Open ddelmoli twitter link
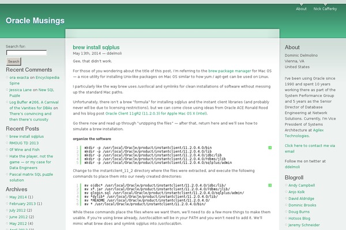The height and width of the screenshot is (230, 346). point(292,167)
